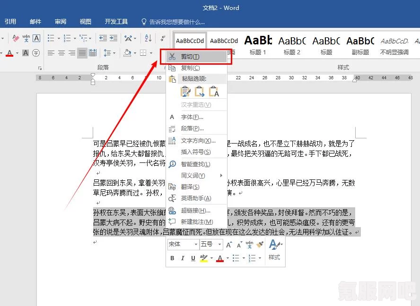The image size is (420, 306).
Task: Choose 剪切(T) in the context menu
Action: [197, 57]
